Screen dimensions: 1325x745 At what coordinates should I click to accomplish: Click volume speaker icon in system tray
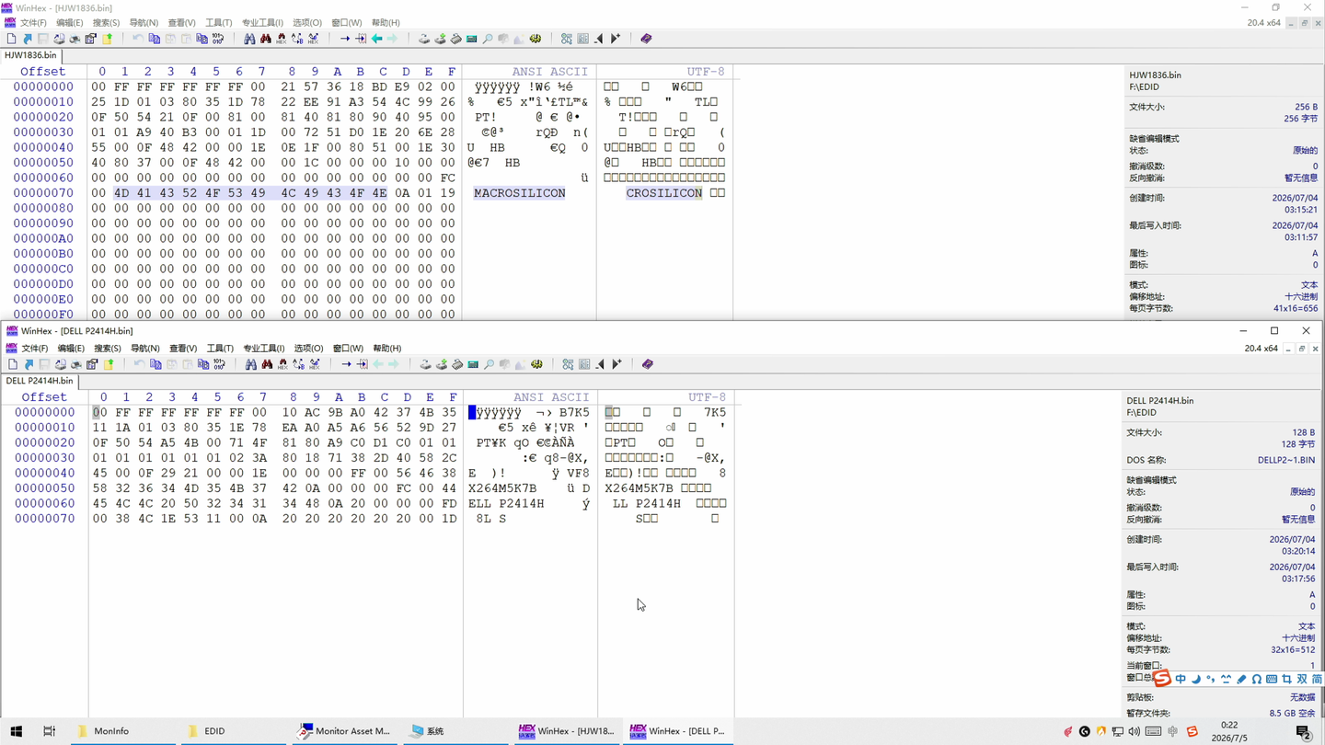click(1134, 732)
